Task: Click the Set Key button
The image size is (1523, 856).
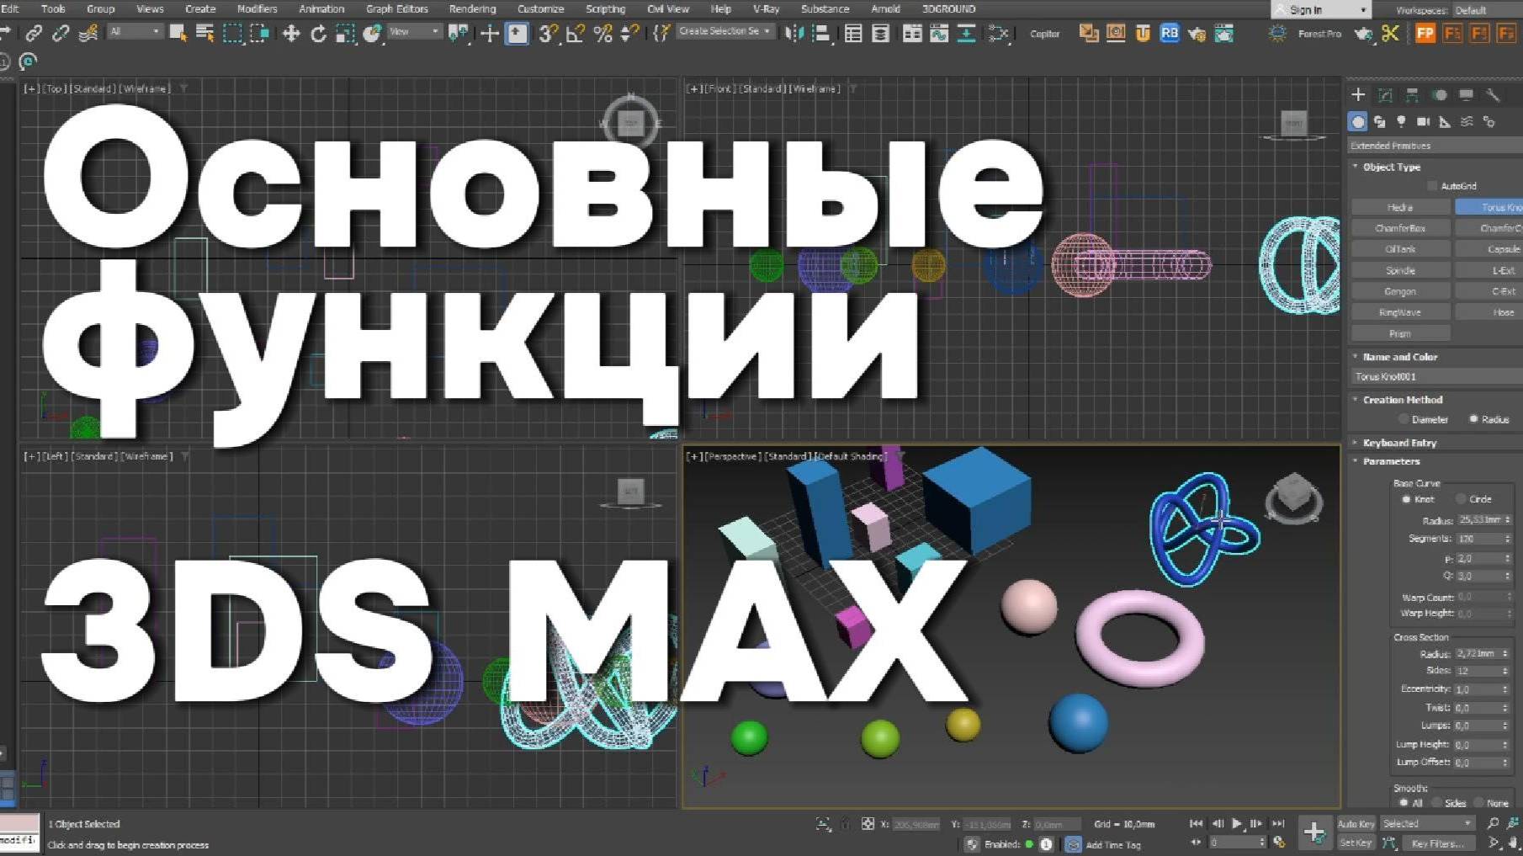Action: 1356,843
